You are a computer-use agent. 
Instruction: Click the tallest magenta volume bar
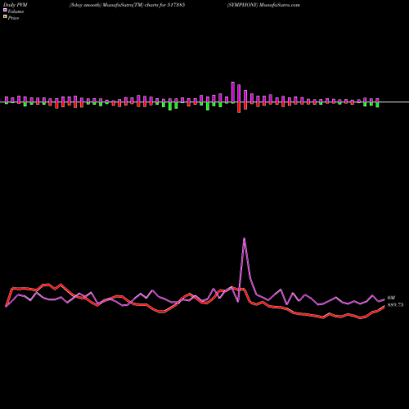coord(233,92)
